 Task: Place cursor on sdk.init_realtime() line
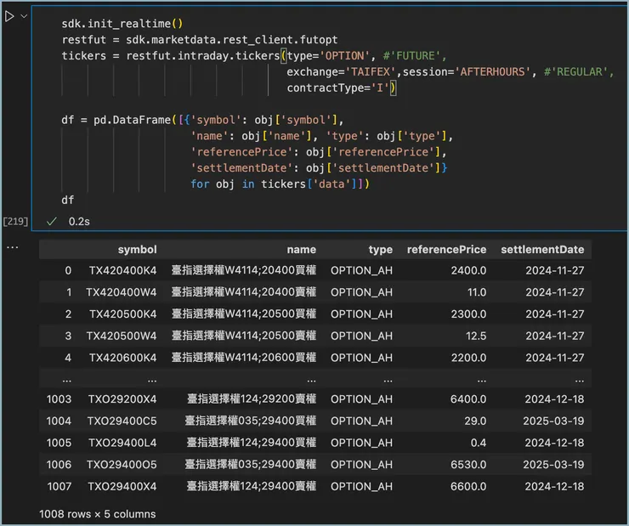coord(122,24)
